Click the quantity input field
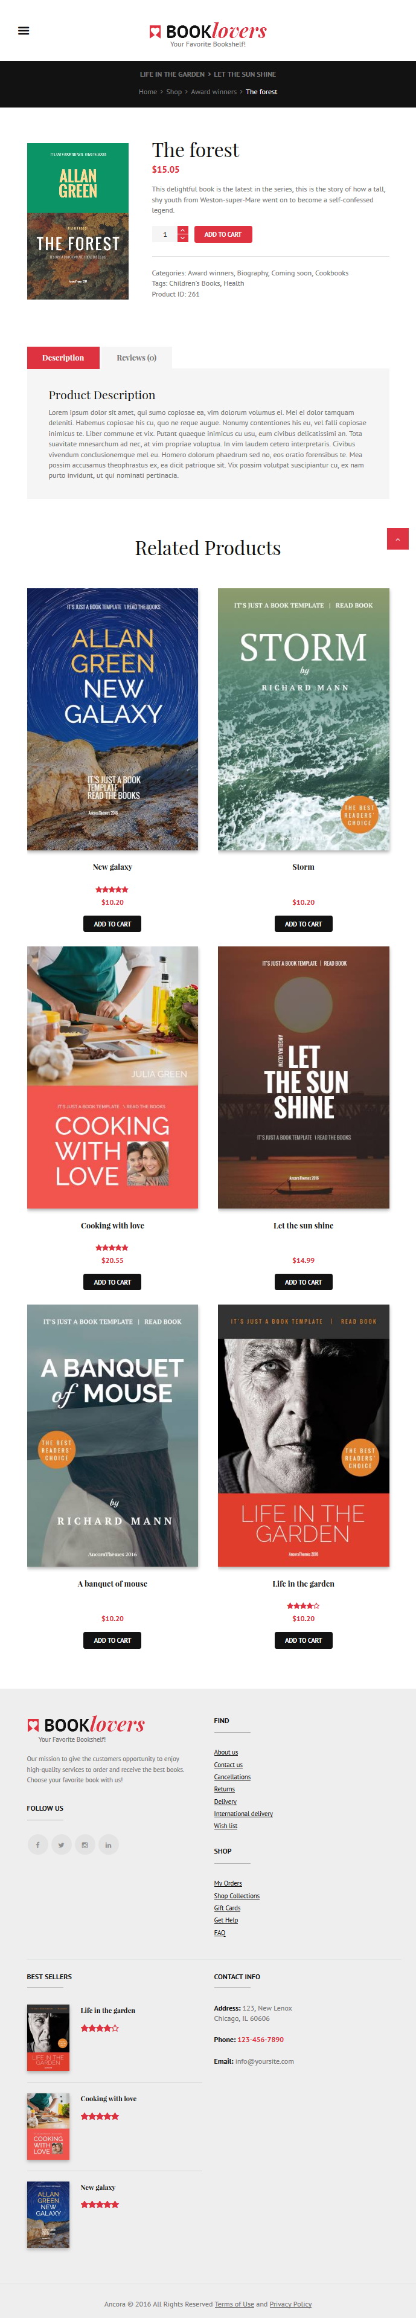The height and width of the screenshot is (2318, 416). [165, 234]
